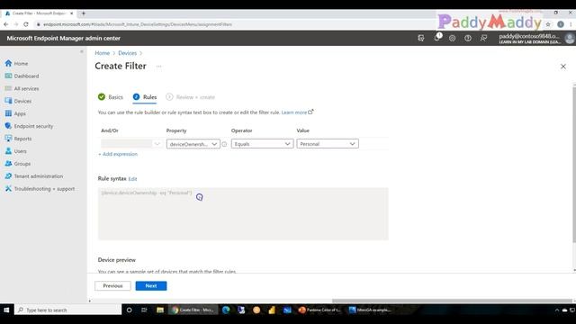Select the Rules step tab
This screenshot has width=576, height=324.
point(145,97)
